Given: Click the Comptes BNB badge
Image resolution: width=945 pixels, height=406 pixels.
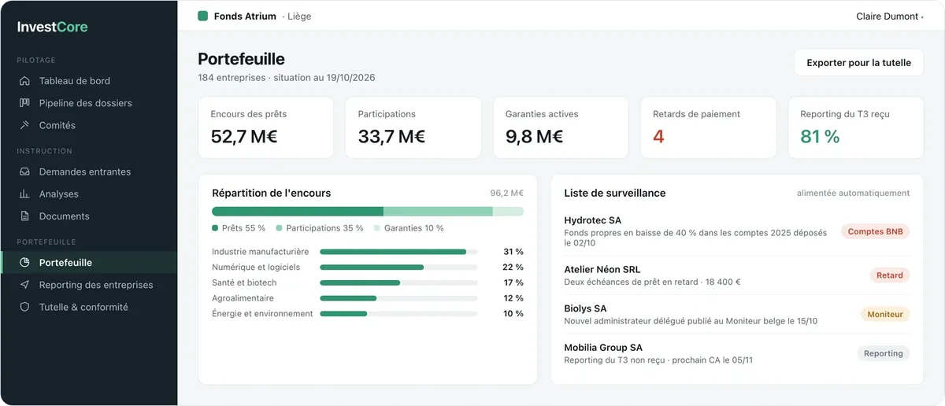Looking at the screenshot, I should pyautogui.click(x=876, y=232).
